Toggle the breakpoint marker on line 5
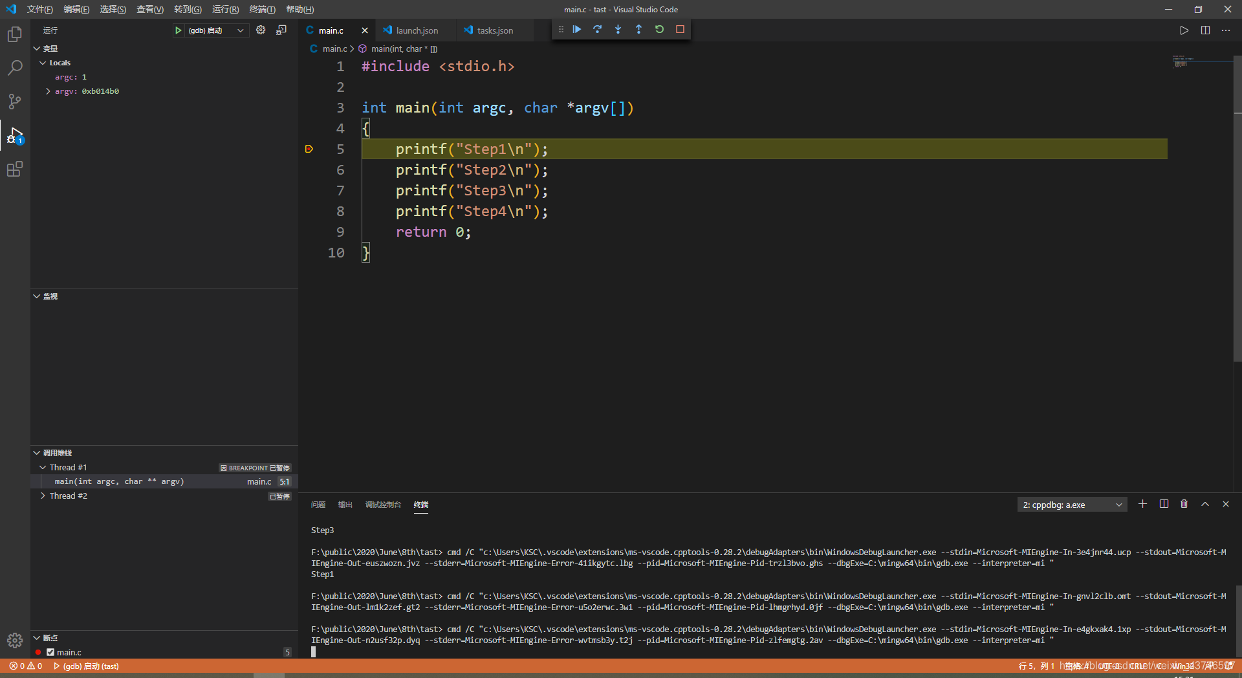This screenshot has width=1242, height=678. click(x=309, y=149)
